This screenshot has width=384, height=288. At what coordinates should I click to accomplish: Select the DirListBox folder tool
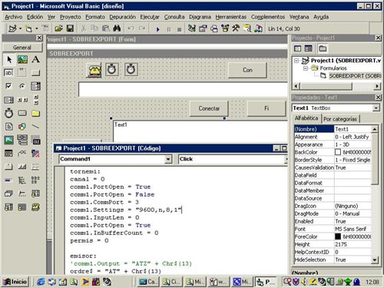35,113
